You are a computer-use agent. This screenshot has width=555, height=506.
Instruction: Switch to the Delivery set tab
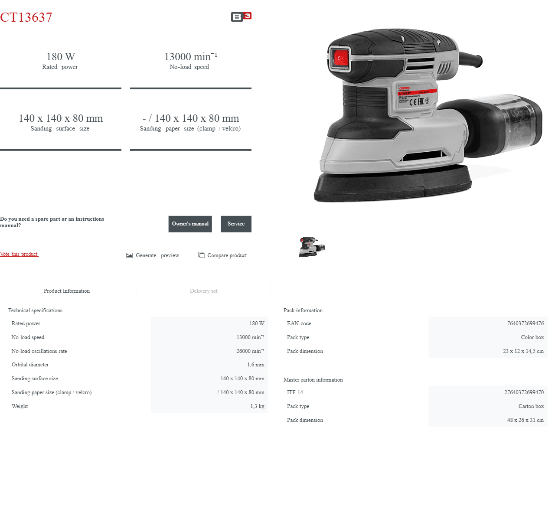[203, 291]
